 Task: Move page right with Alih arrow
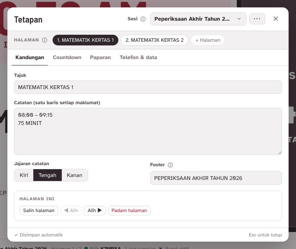pyautogui.click(x=95, y=211)
